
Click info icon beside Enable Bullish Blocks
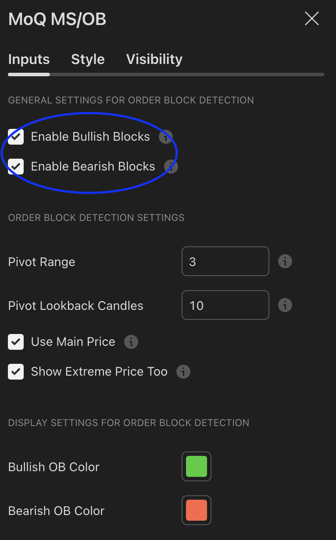tap(165, 137)
